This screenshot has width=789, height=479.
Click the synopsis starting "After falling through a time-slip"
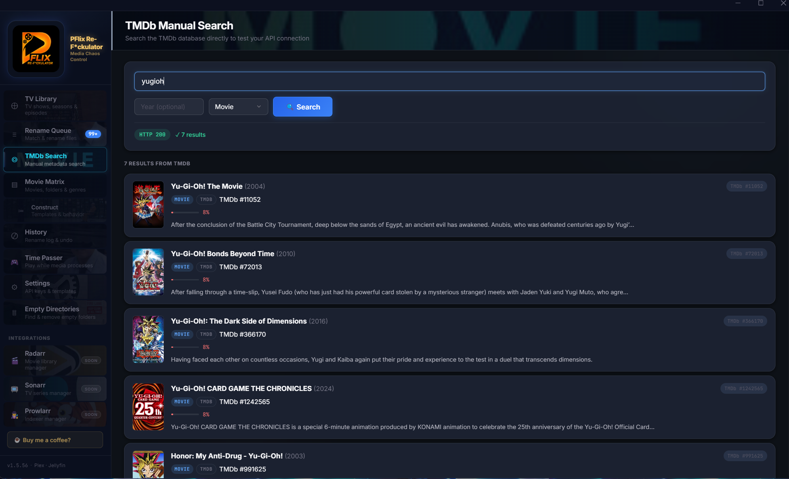399,292
